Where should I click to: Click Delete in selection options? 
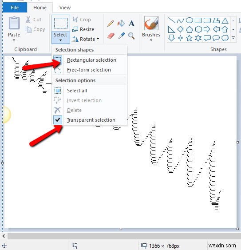89,110
